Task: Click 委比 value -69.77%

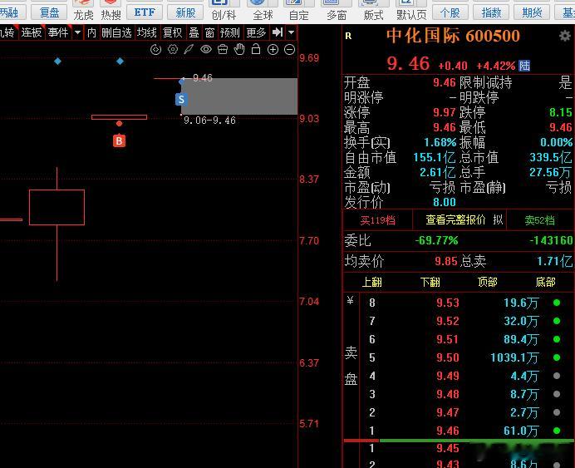Action: click(436, 240)
